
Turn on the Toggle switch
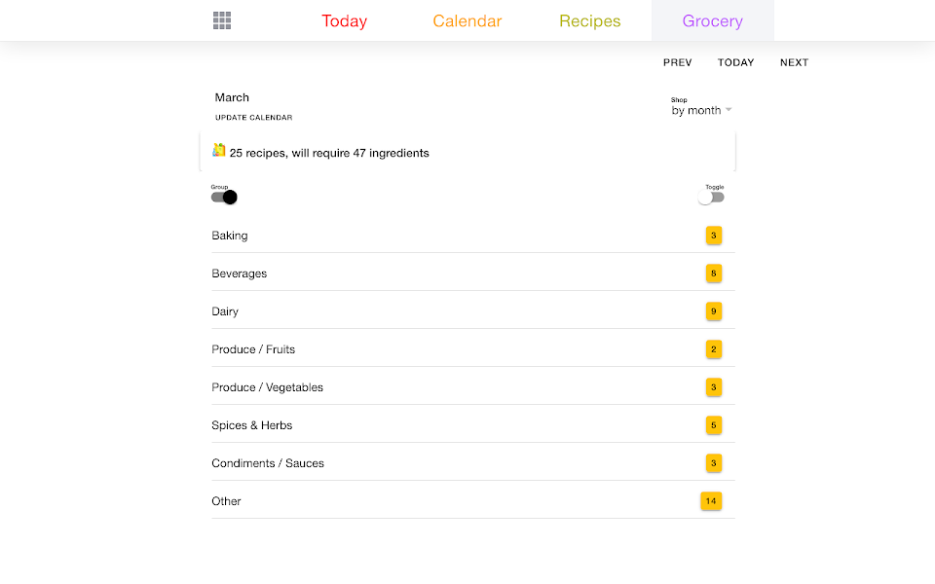pos(711,197)
